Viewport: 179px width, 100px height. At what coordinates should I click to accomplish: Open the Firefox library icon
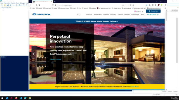150,5
